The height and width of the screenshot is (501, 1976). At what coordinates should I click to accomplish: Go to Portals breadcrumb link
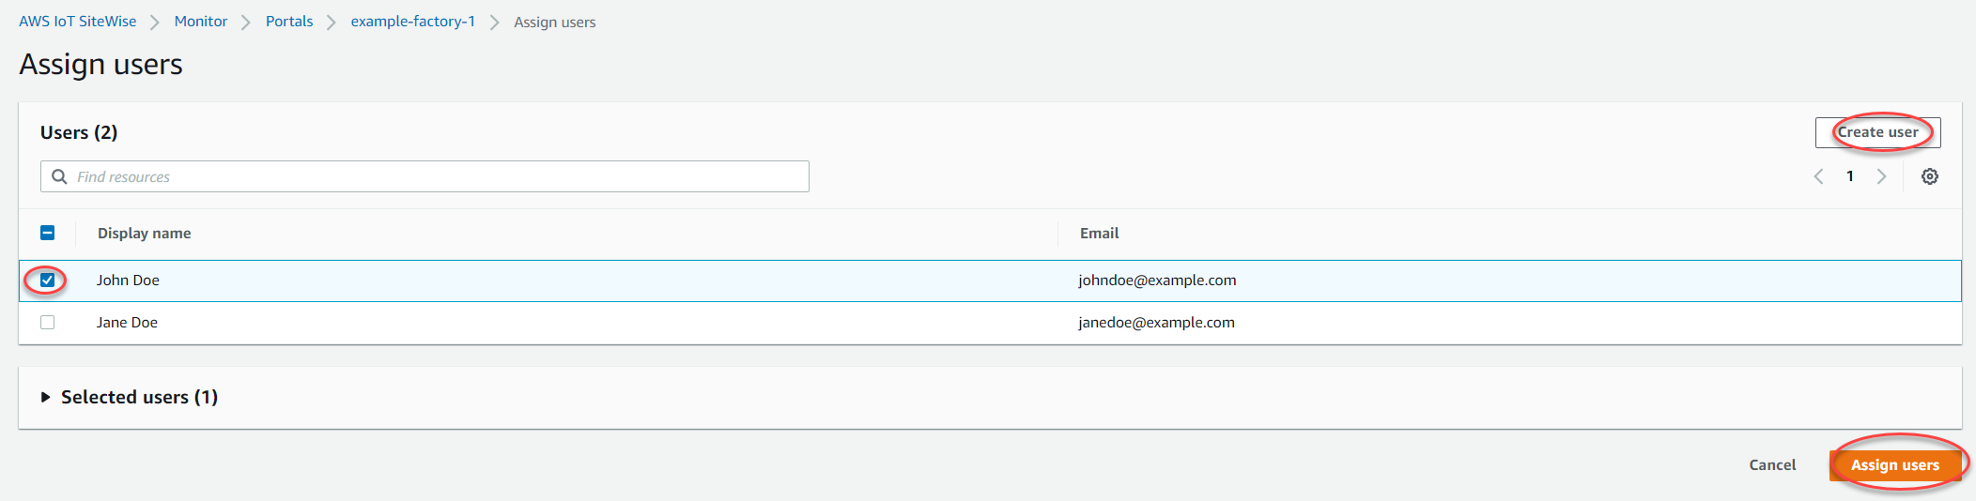click(289, 22)
